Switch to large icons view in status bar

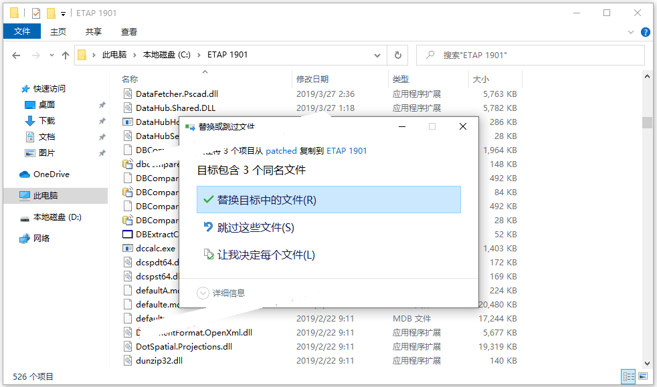[643, 376]
